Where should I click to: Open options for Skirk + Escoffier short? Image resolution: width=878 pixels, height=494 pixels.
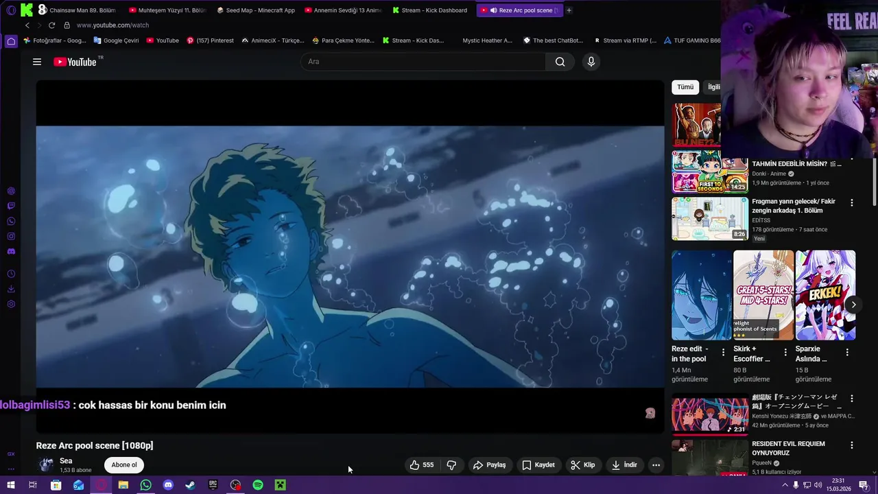tap(785, 352)
